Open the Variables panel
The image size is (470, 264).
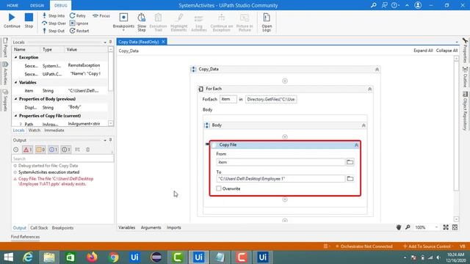(x=127, y=227)
